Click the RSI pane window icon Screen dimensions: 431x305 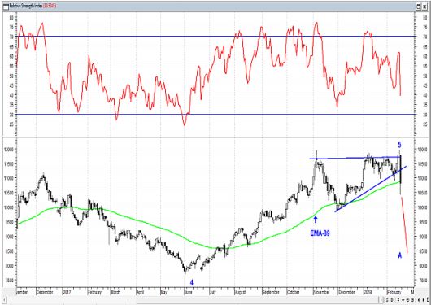pos(6,6)
